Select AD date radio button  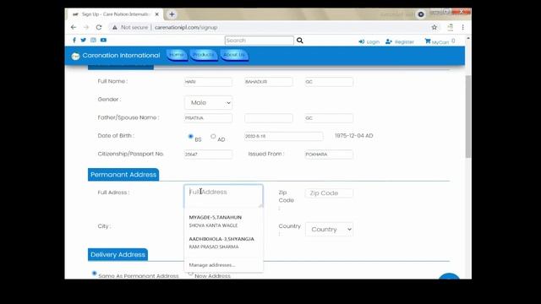[x=213, y=136]
